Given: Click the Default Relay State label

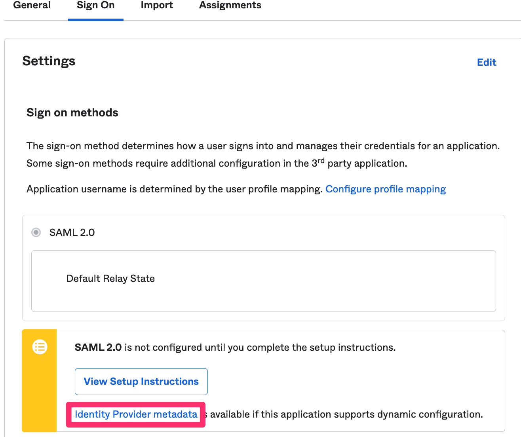Looking at the screenshot, I should (110, 279).
